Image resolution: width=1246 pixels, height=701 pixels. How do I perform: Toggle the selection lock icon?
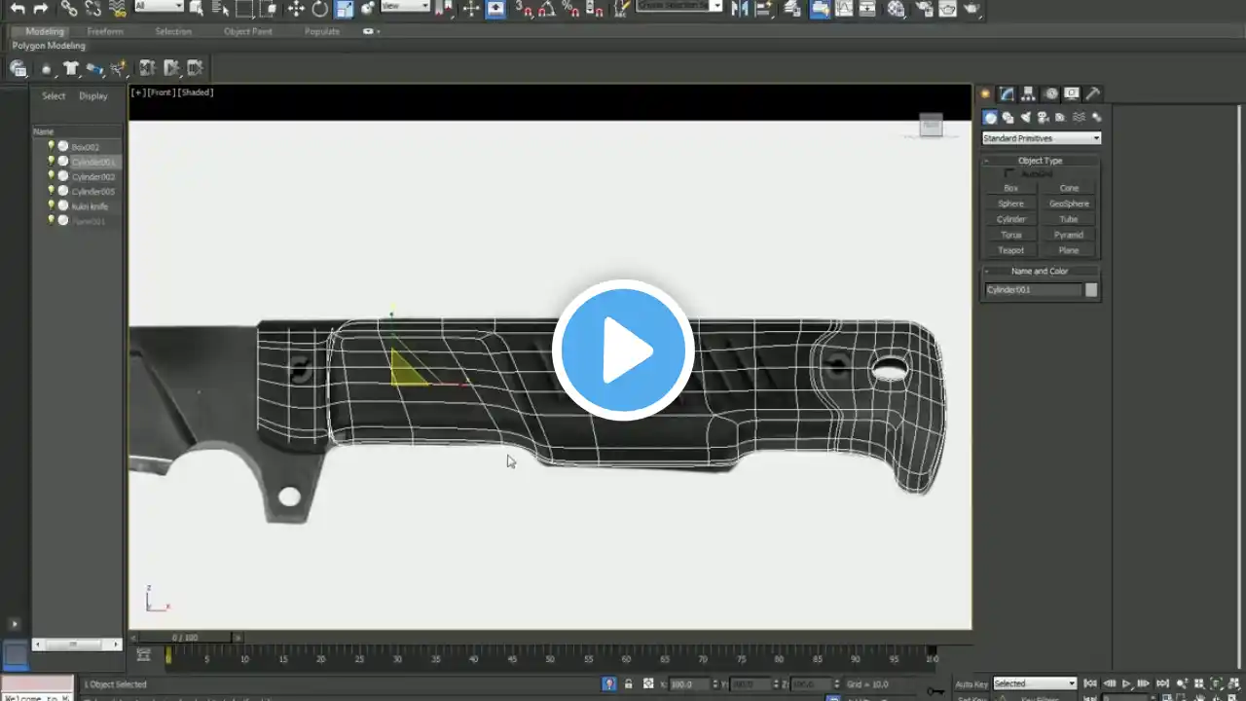click(628, 684)
